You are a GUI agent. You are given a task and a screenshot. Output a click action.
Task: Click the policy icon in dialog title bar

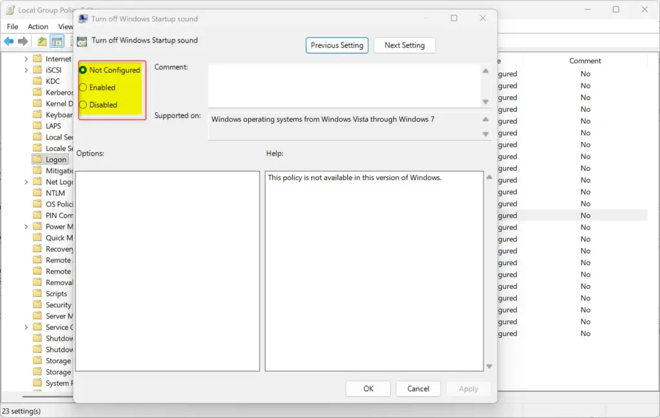click(x=83, y=19)
